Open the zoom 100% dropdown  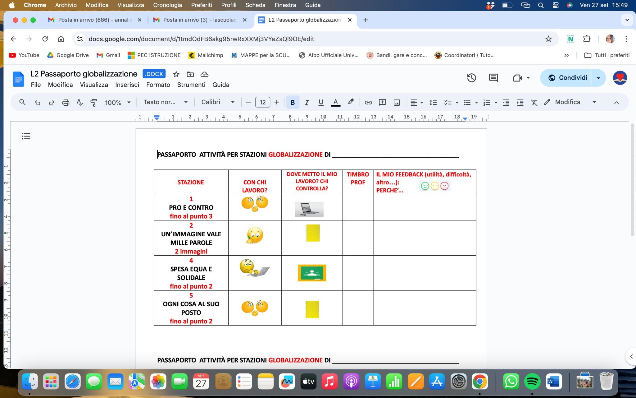click(117, 102)
